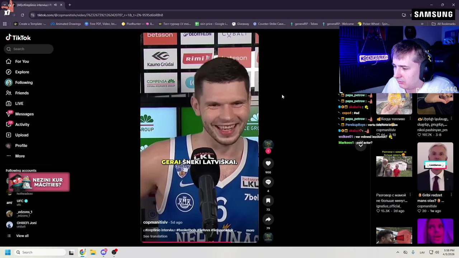Reload the browser page
The height and width of the screenshot is (258, 459).
22,15
